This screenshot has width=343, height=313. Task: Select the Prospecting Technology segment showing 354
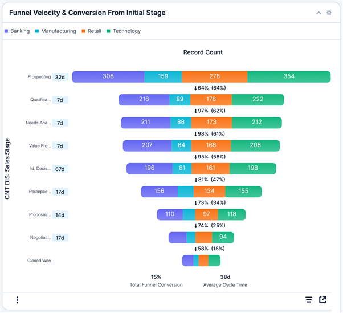(289, 76)
